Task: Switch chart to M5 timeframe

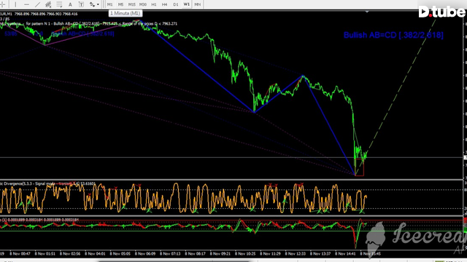Action: 120,4
